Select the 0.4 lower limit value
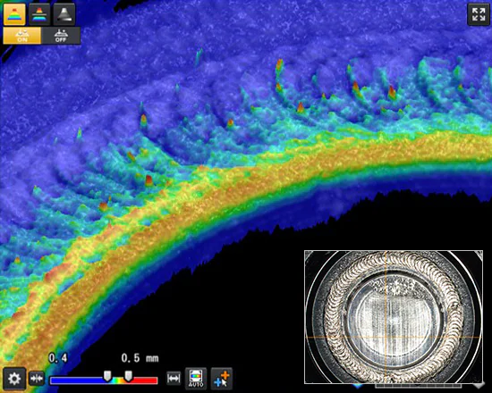The width and height of the screenshot is (492, 393). point(58,358)
